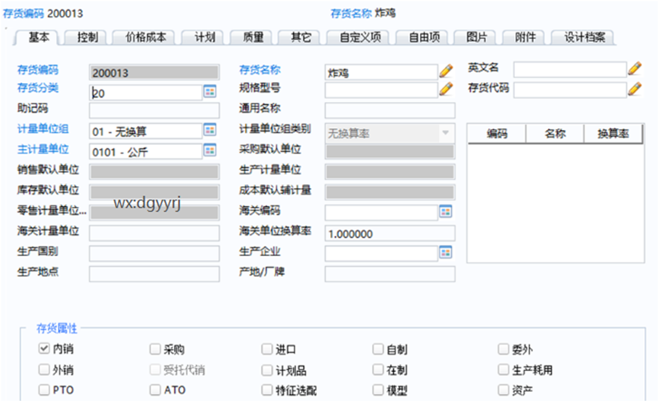659x402 pixels.
Task: Enable the 生产耗用 checkbox
Action: (504, 369)
